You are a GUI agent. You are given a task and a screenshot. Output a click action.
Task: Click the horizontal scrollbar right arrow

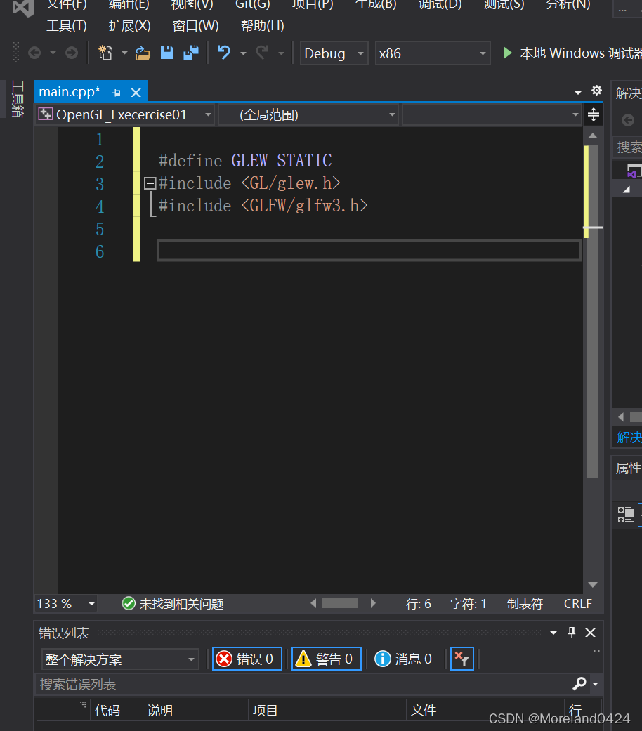click(372, 604)
